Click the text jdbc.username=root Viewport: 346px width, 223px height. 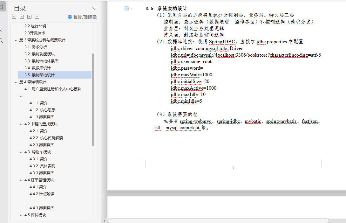point(191,62)
